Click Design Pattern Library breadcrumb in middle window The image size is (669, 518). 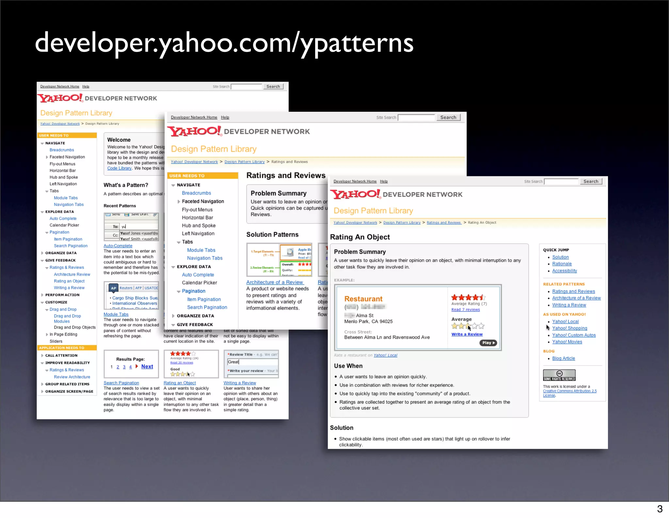pyautogui.click(x=244, y=162)
